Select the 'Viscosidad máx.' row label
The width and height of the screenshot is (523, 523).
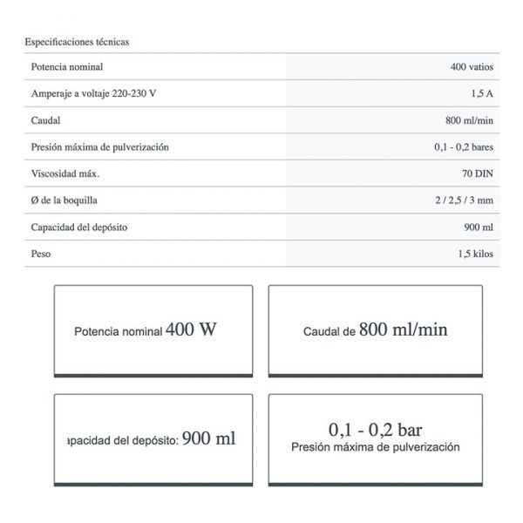65,173
